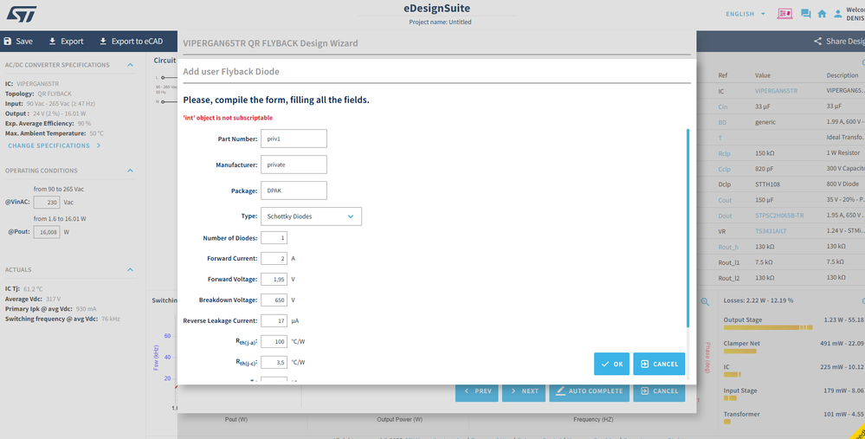This screenshot has height=439, width=865.
Task: Click the wizard's lower CANCEL button
Action: tap(659, 391)
